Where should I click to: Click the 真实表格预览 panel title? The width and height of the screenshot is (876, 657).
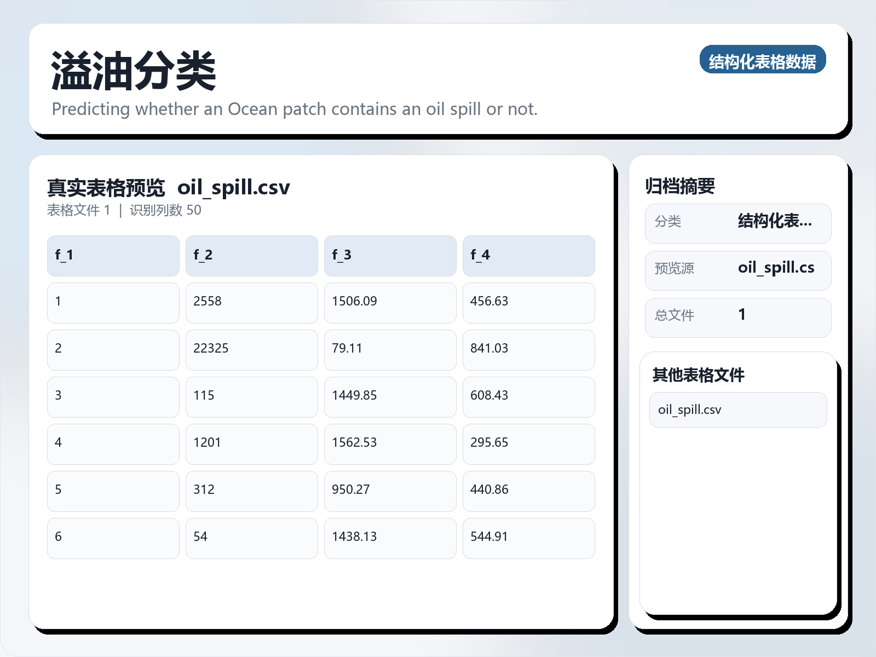(x=106, y=187)
